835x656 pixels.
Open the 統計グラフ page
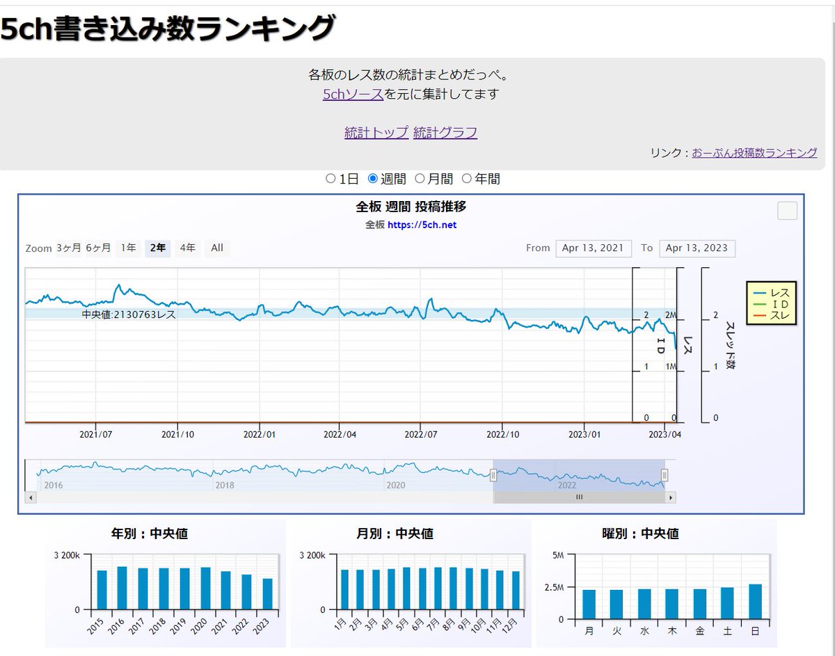pos(445,133)
